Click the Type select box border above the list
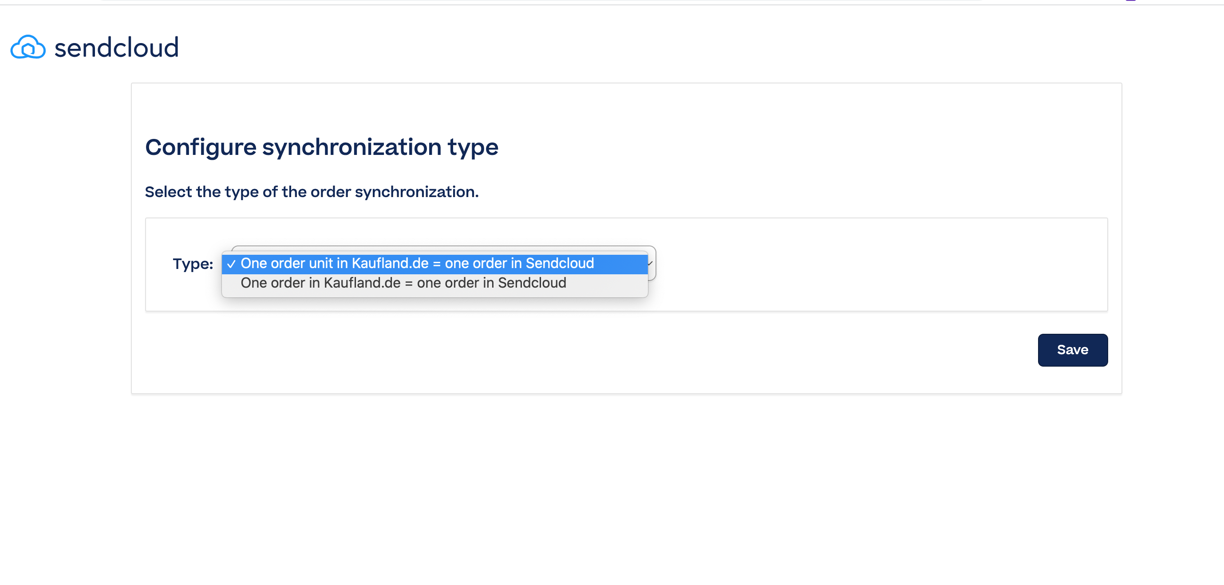This screenshot has height=585, width=1224. (443, 248)
